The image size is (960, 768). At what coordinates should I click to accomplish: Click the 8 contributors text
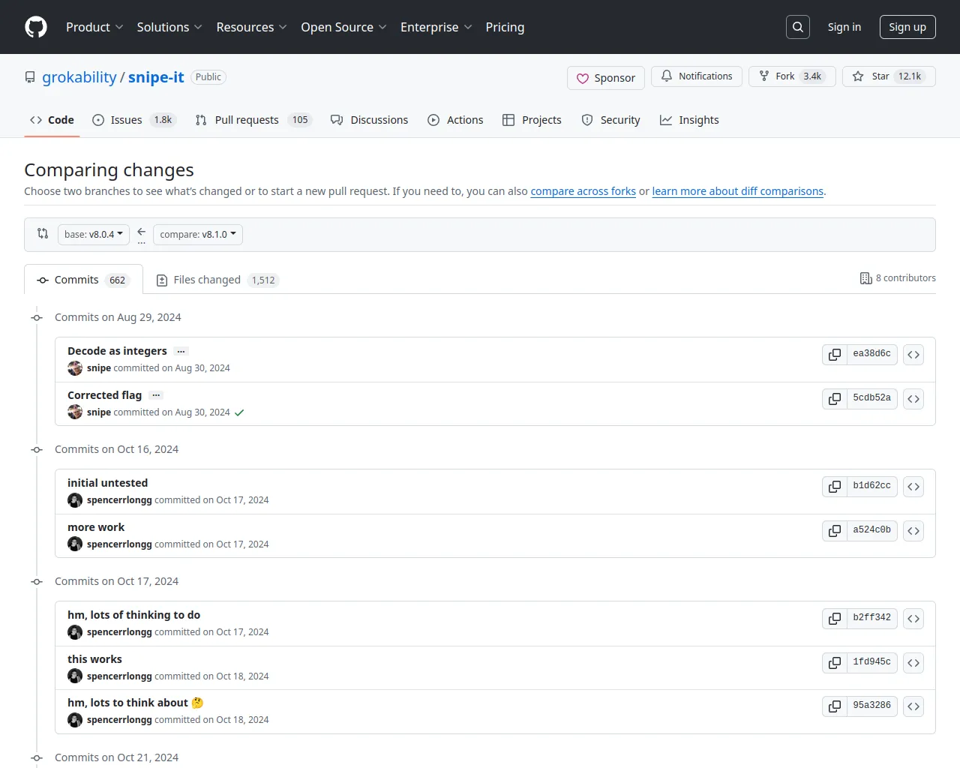coord(905,278)
